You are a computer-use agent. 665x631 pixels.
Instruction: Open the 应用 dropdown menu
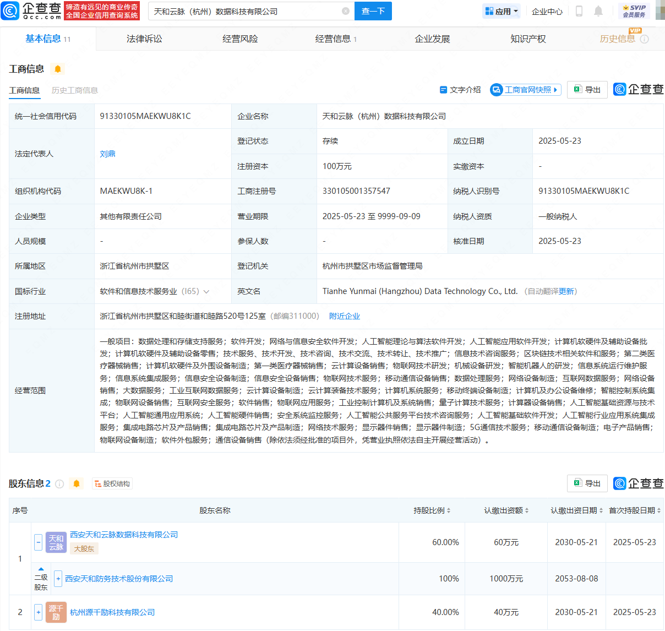coord(502,11)
